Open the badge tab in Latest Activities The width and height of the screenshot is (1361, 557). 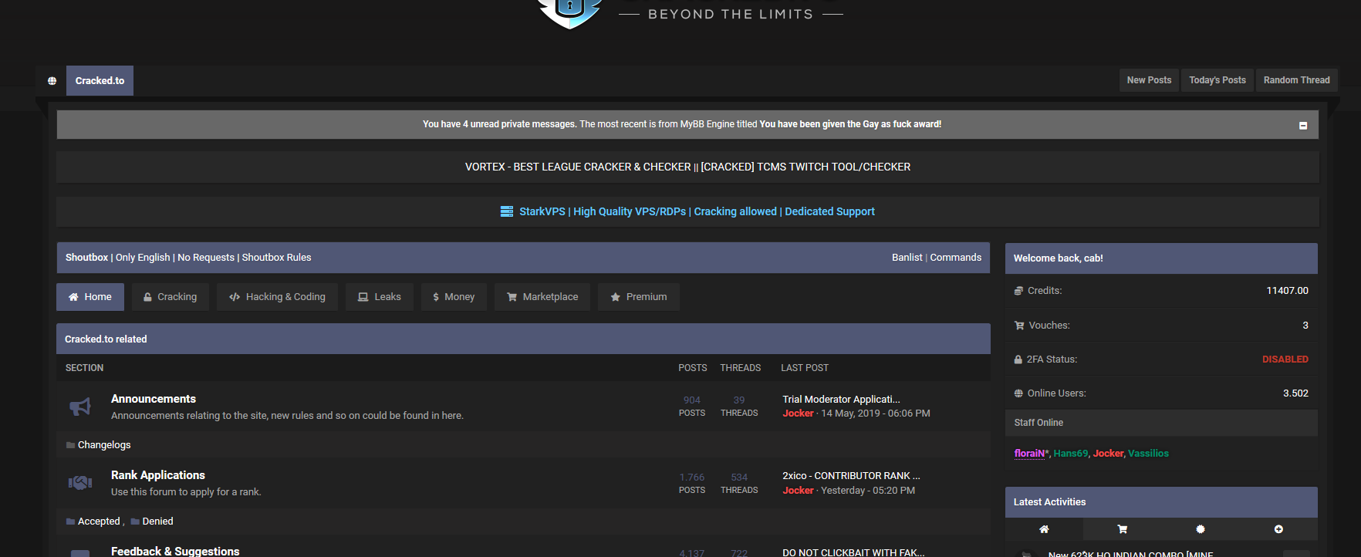1201,529
